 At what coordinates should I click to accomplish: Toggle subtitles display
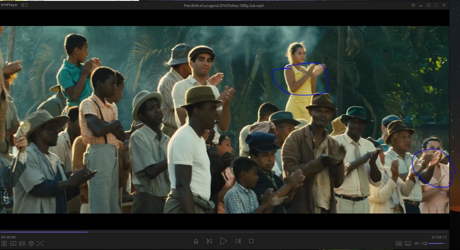click(408, 243)
